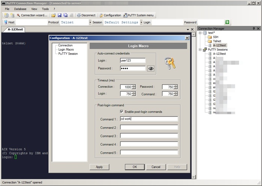The width and height of the screenshot is (262, 186).
Task: Open the Protocol dropdown
Action: click(x=90, y=22)
